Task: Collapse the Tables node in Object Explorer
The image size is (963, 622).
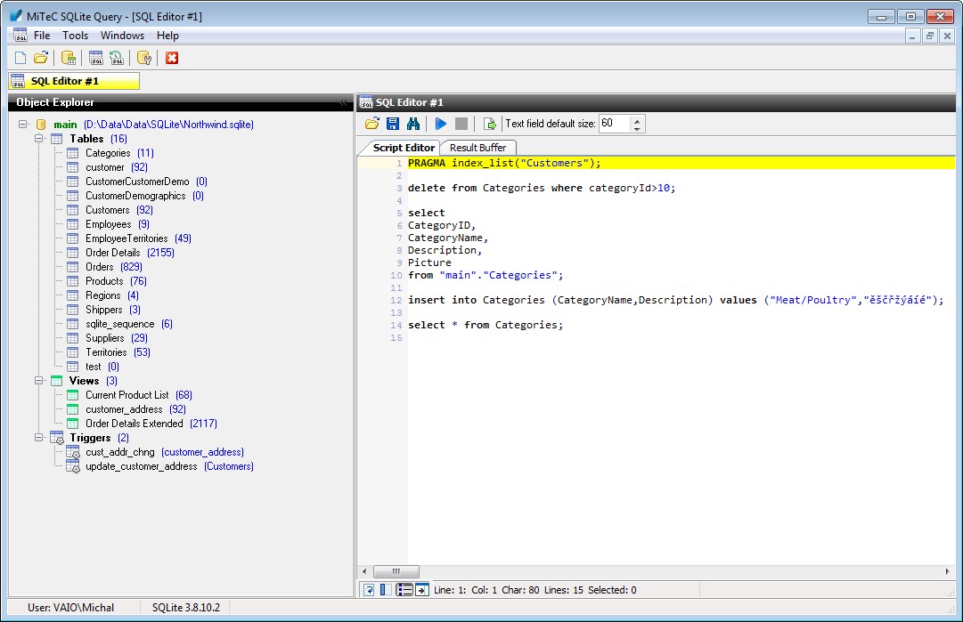Action: pyautogui.click(x=39, y=139)
